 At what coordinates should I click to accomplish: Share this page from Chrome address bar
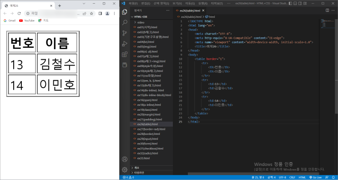point(84,13)
